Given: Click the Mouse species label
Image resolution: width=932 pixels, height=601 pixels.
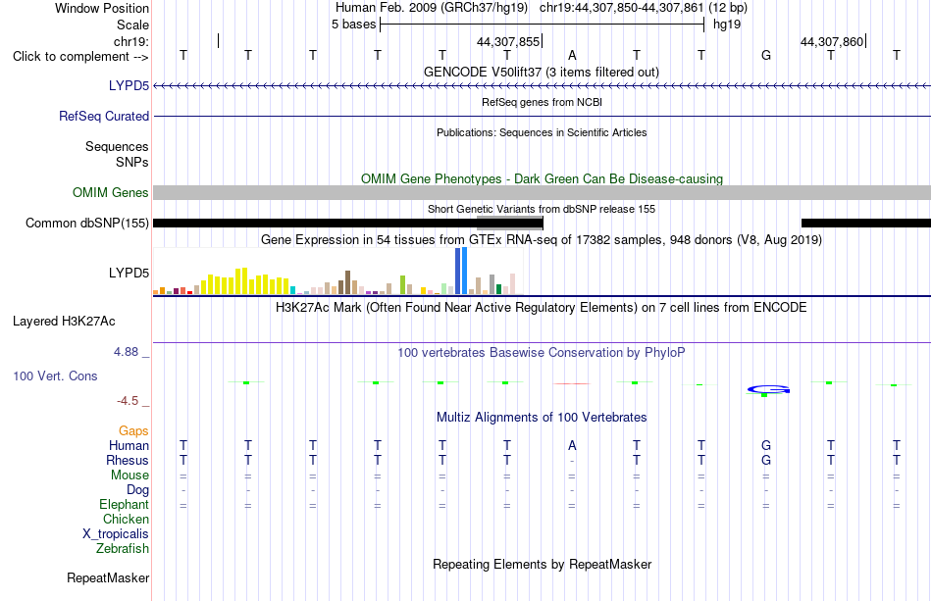Looking at the screenshot, I should 129,476.
